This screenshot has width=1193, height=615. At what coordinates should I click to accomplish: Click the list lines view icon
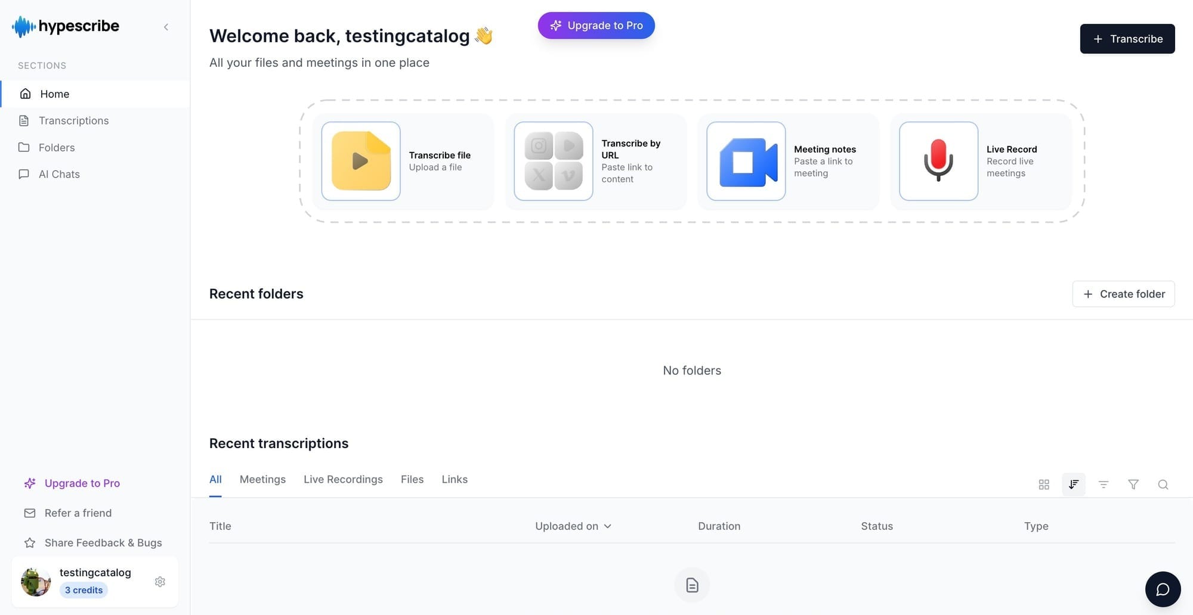click(1103, 484)
